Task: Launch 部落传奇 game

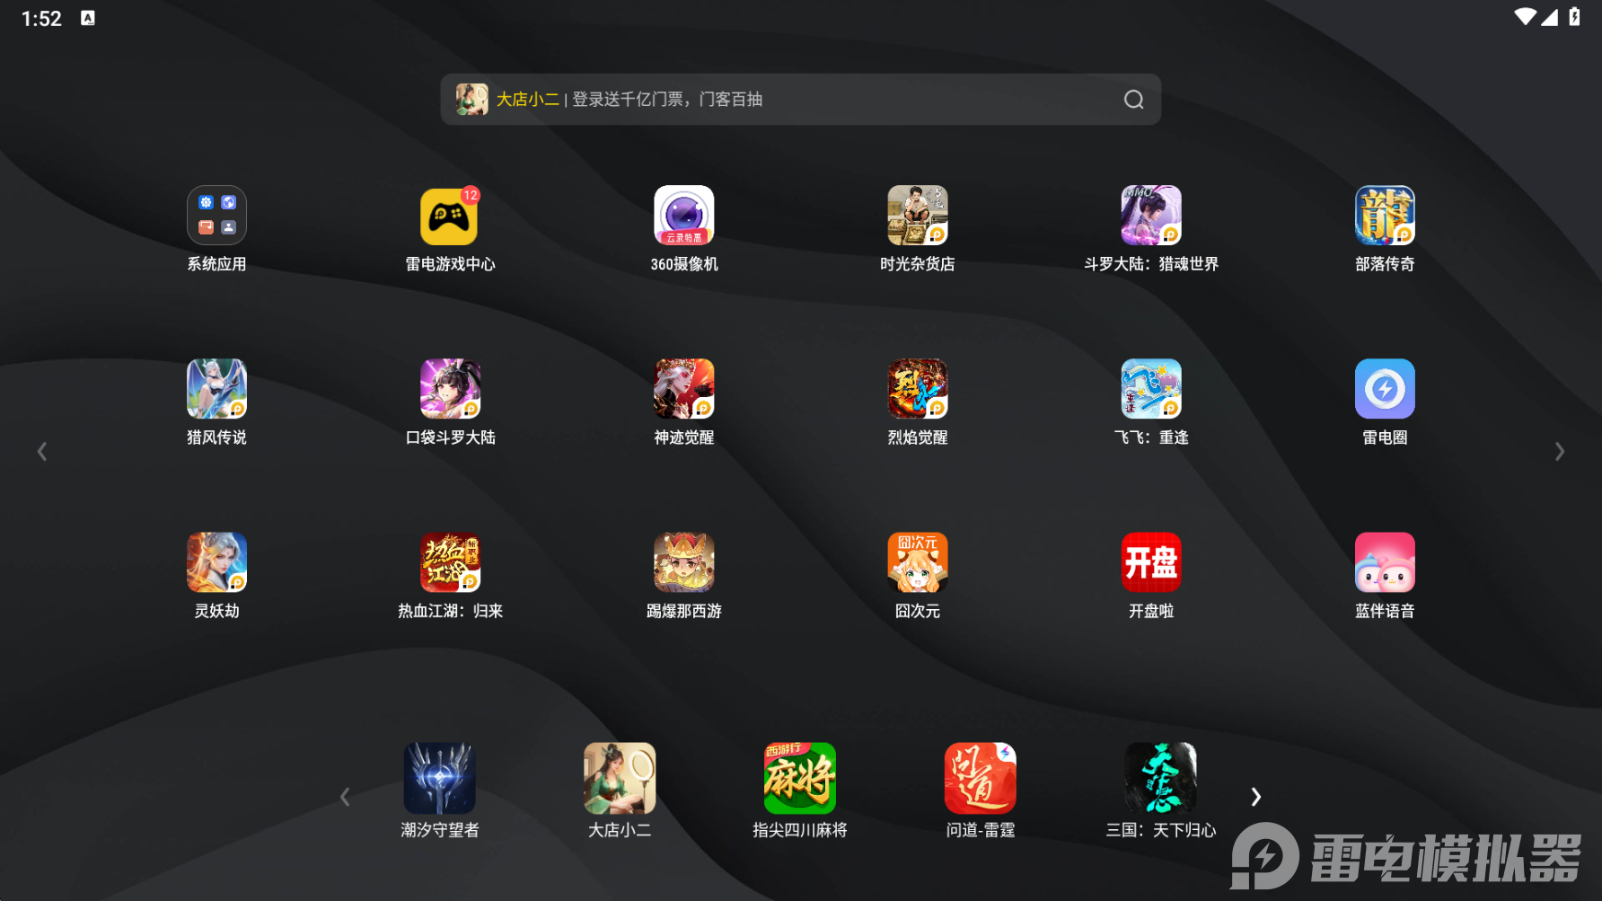Action: 1384,216
